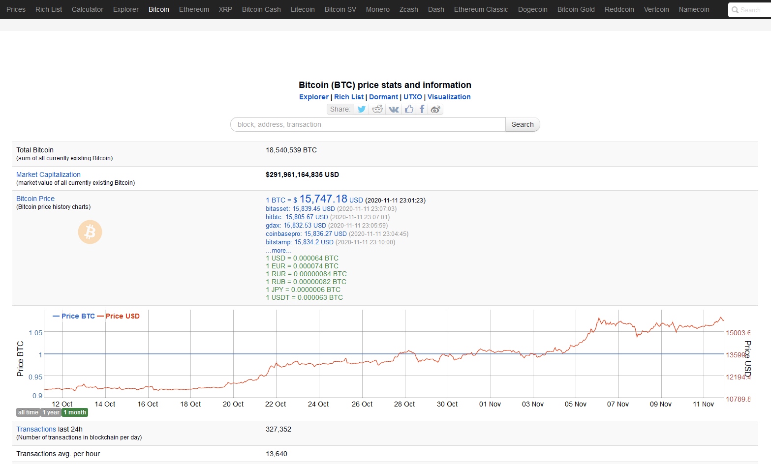
Task: Open Prices in top navigation
Action: [x=16, y=9]
